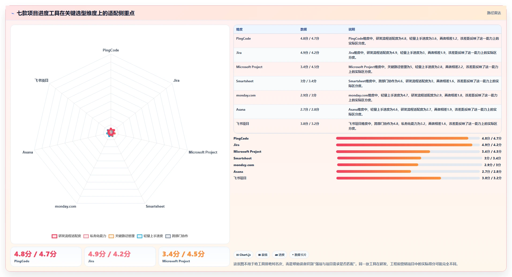Click the 4.8分 / 4.7分 table cell
Image resolution: width=512 pixels, height=277 pixels.
[x=310, y=39]
